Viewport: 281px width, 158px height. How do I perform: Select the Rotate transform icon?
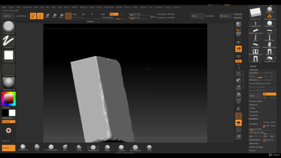pos(61,16)
